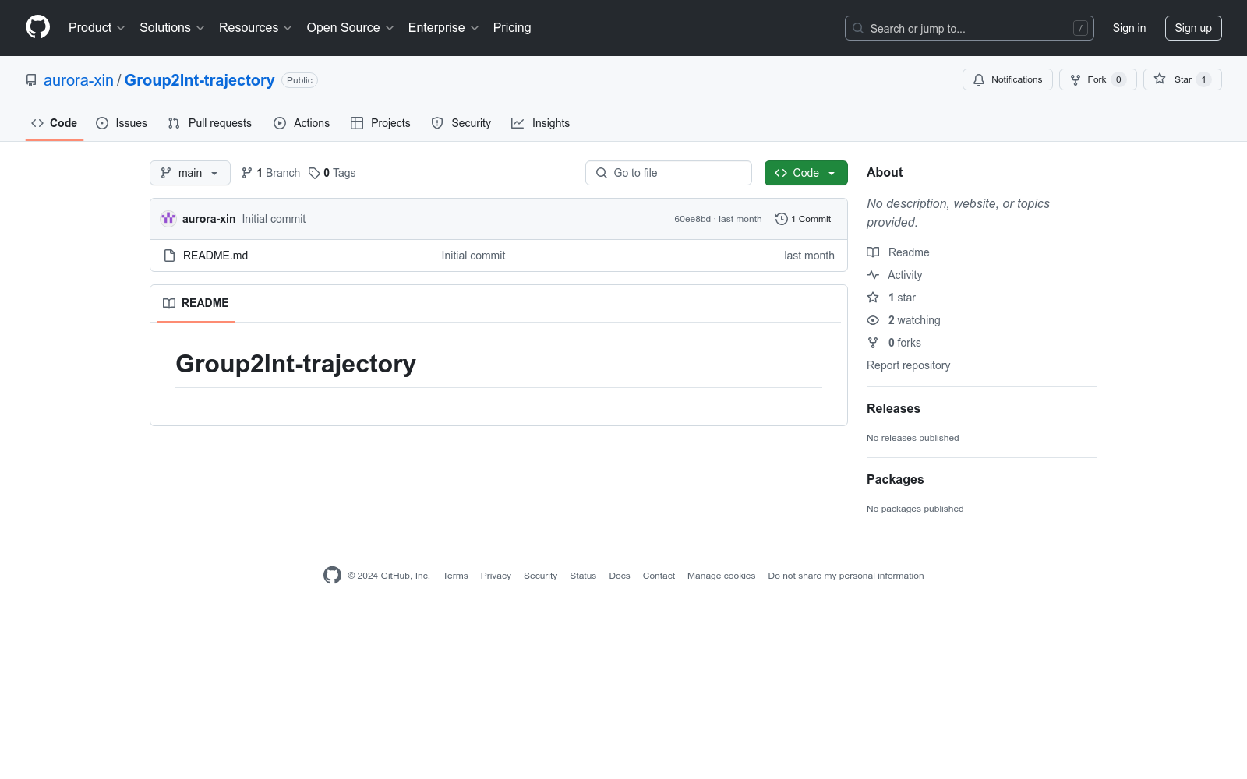1247x779 pixels.
Task: Open the Insights tab
Action: pyautogui.click(x=540, y=123)
